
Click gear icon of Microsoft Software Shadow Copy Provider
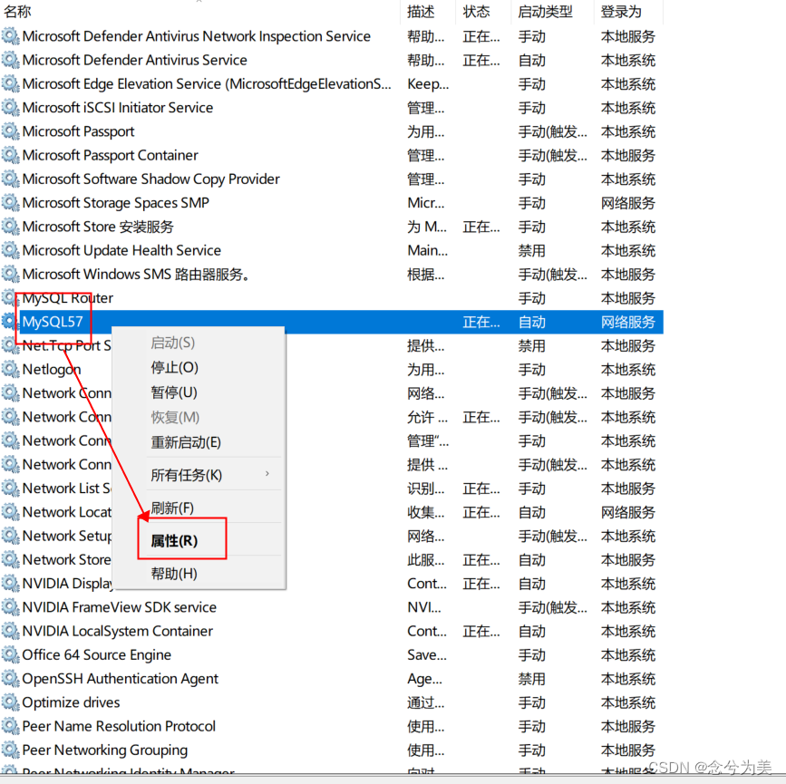tap(10, 179)
